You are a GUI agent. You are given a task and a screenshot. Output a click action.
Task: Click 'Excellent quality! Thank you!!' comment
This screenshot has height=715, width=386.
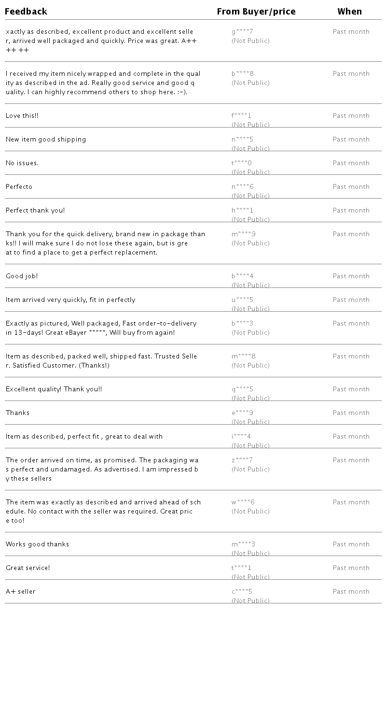point(54,389)
